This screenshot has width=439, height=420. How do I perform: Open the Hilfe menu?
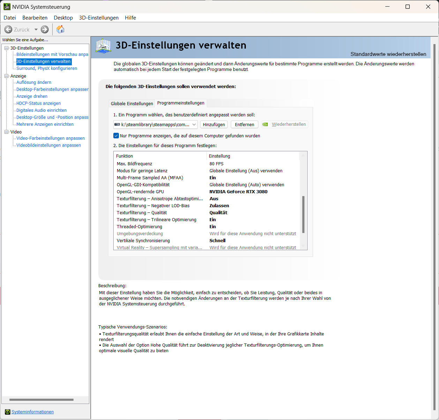pos(130,18)
